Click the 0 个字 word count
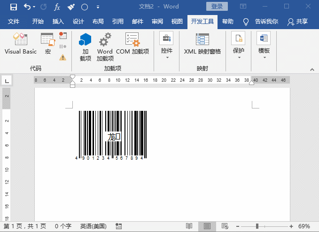 63,226
